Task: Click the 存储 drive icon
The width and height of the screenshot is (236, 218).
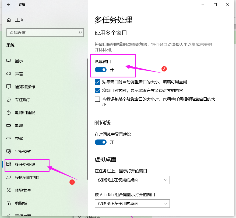Action: pos(9,138)
